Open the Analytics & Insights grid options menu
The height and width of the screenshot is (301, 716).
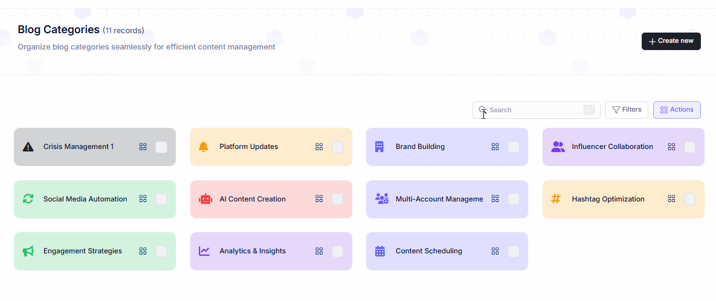319,251
